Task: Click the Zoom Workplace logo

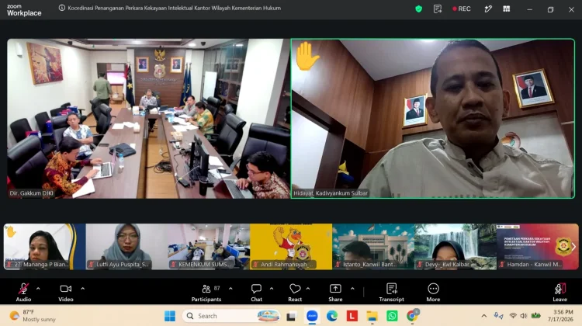Action: 24,10
